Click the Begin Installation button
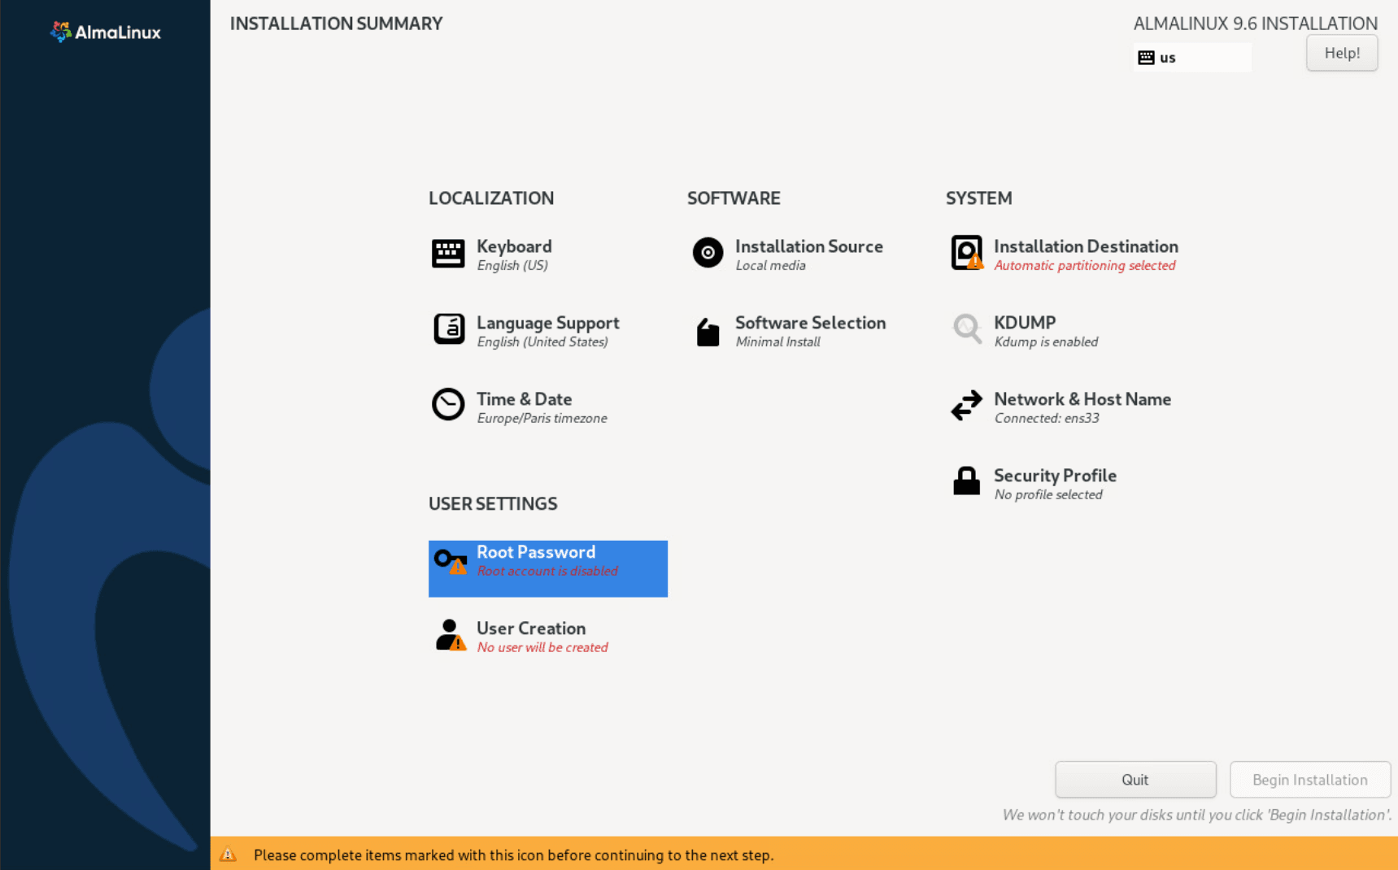 [x=1310, y=780]
